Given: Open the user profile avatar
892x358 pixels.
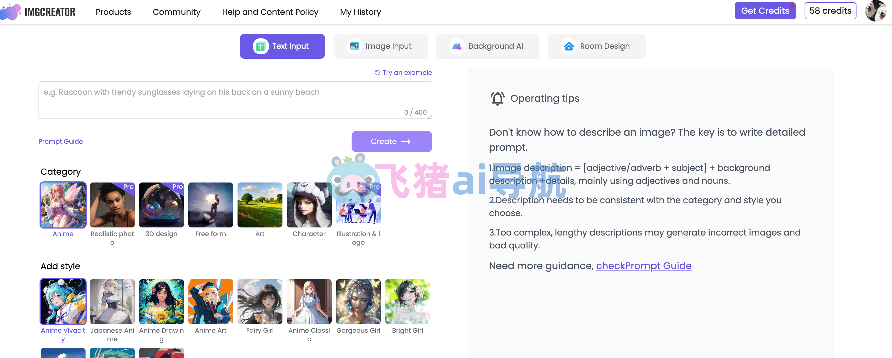Looking at the screenshot, I should [x=876, y=11].
